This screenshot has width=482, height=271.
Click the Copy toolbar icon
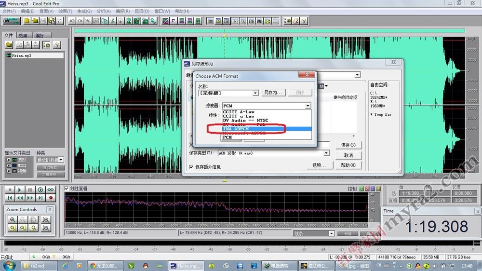click(104, 21)
